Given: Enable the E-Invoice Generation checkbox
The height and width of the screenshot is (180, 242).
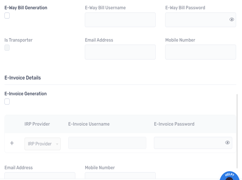Looking at the screenshot, I should point(7,101).
